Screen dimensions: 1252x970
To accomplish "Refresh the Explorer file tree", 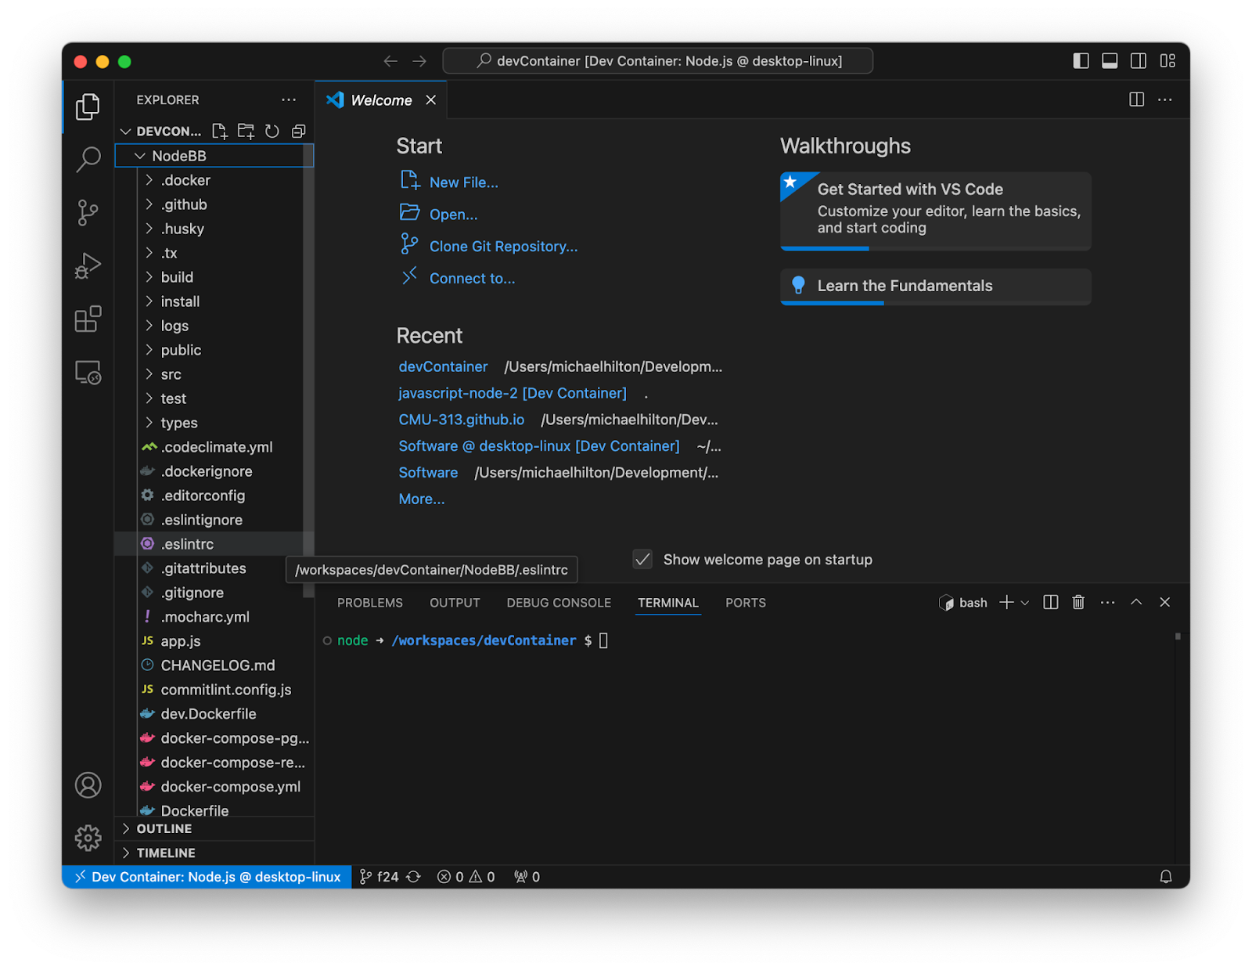I will (x=272, y=131).
